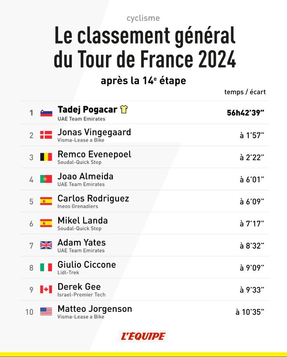The height and width of the screenshot is (357, 287).
Task: Click the Danish flag beside Jonas Vingegaard
Action: click(x=46, y=135)
